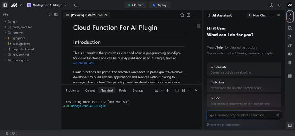This screenshot has width=295, height=136.
Task: Open the editor more actions ellipsis
Action: click(x=195, y=15)
